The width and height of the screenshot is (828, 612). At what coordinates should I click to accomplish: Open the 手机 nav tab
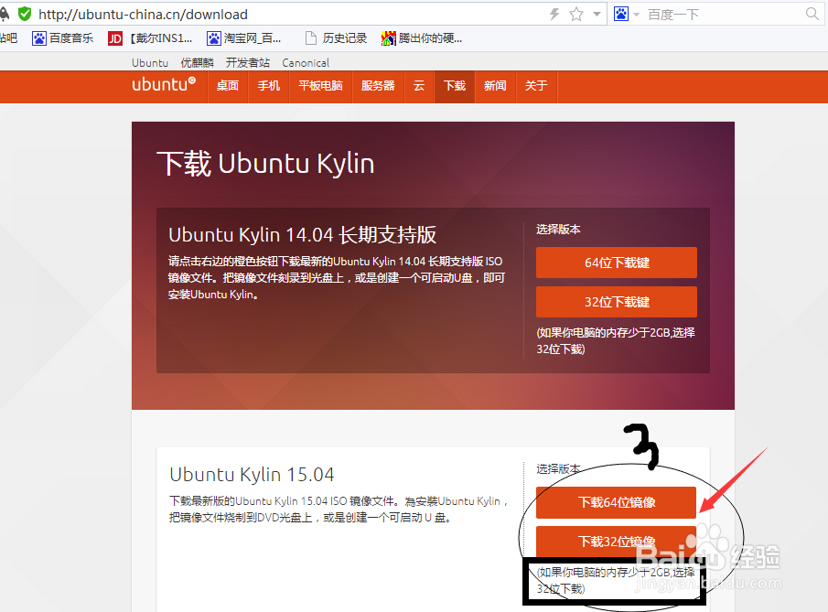(269, 86)
